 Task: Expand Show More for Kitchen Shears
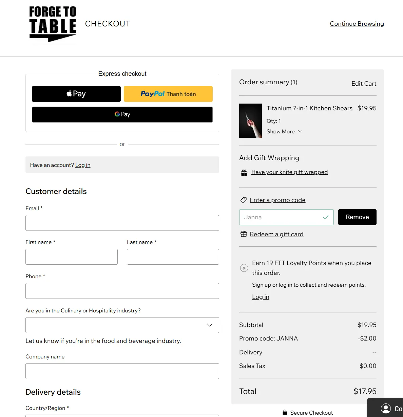tap(284, 132)
